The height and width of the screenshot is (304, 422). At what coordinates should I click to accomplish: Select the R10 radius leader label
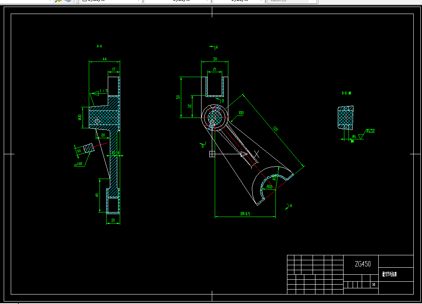(241, 113)
